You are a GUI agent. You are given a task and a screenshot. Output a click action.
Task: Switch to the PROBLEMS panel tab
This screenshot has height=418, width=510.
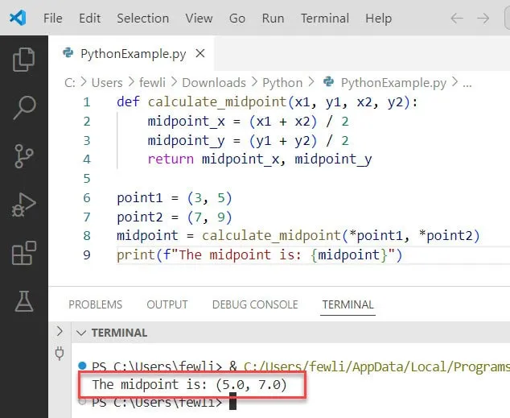95,304
